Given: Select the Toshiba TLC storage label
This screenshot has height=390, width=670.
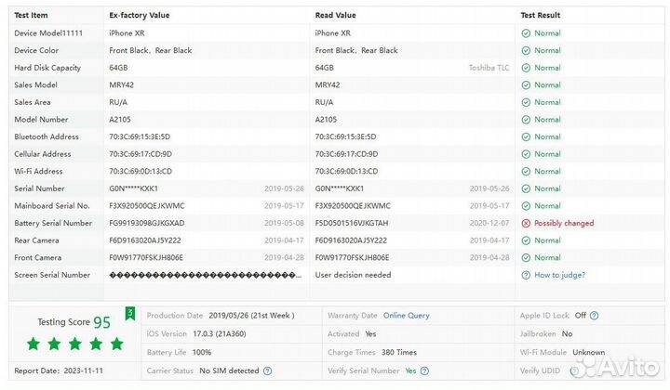Looking at the screenshot, I should coord(489,68).
